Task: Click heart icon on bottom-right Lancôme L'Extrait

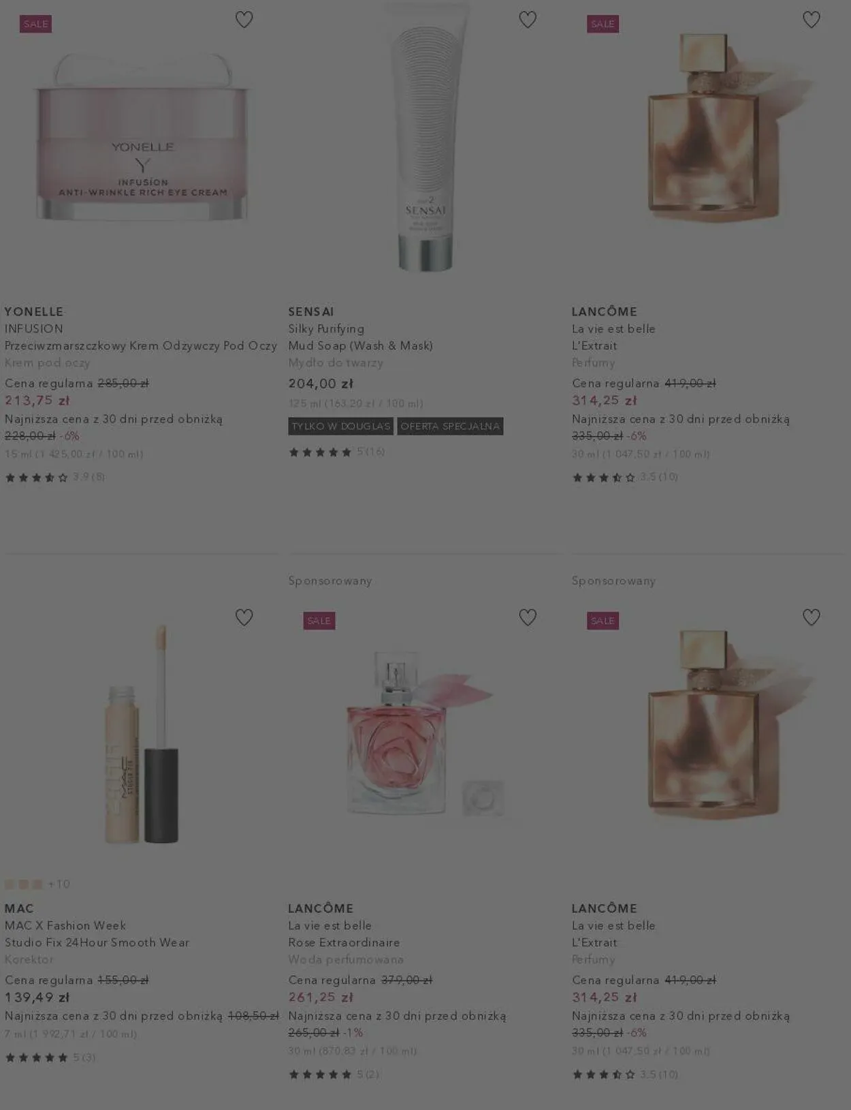Action: 811,617
